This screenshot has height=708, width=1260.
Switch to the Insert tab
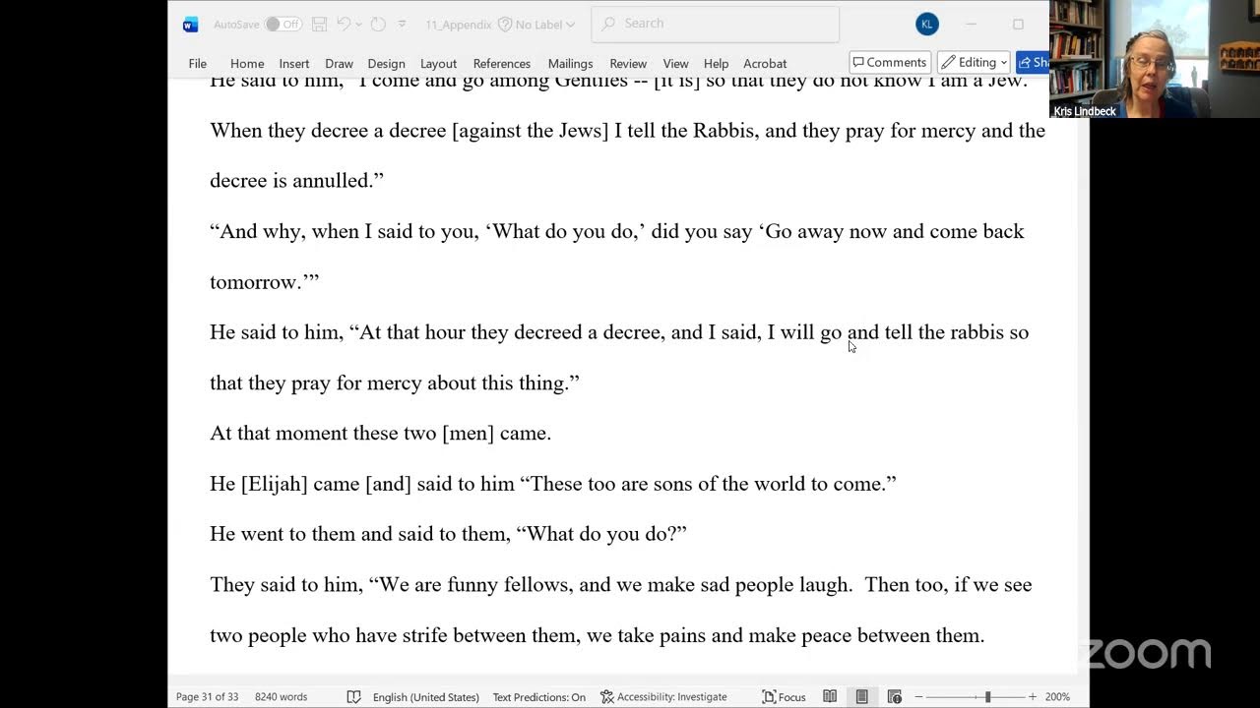(x=294, y=63)
